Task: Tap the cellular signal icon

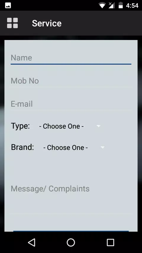Action: point(112,5)
